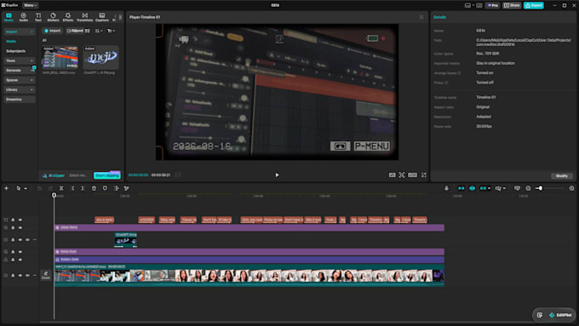Image resolution: width=579 pixels, height=326 pixels.
Task: Click the Start clipping button
Action: [x=106, y=175]
